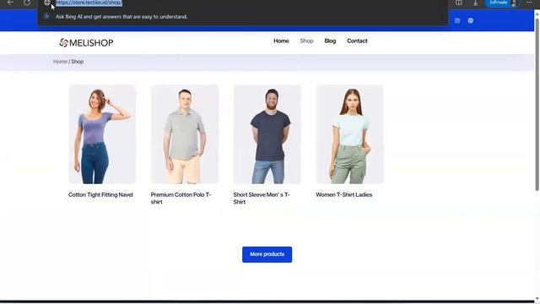Image resolution: width=540 pixels, height=304 pixels.
Task: Click the More products button
Action: 267,254
